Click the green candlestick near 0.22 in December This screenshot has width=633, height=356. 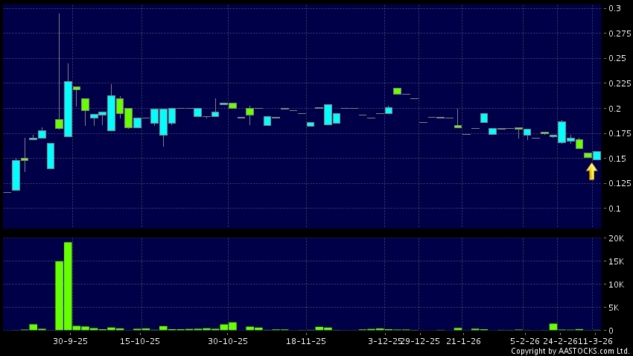click(397, 91)
